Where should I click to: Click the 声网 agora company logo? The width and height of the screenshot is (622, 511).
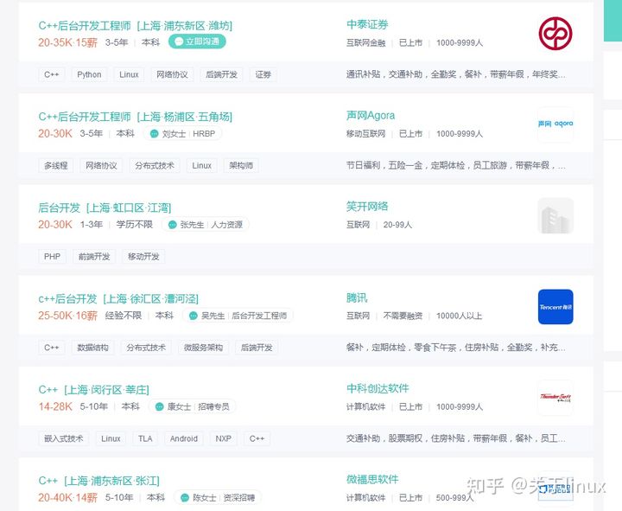[x=555, y=125]
